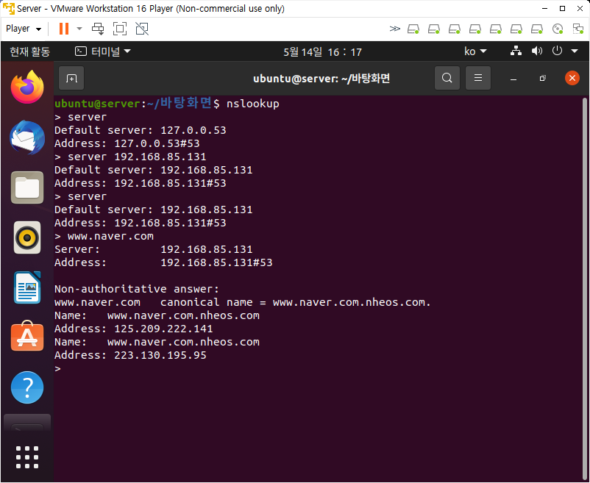
Task: Expand system menu arrow in the top bar
Action: tap(575, 51)
